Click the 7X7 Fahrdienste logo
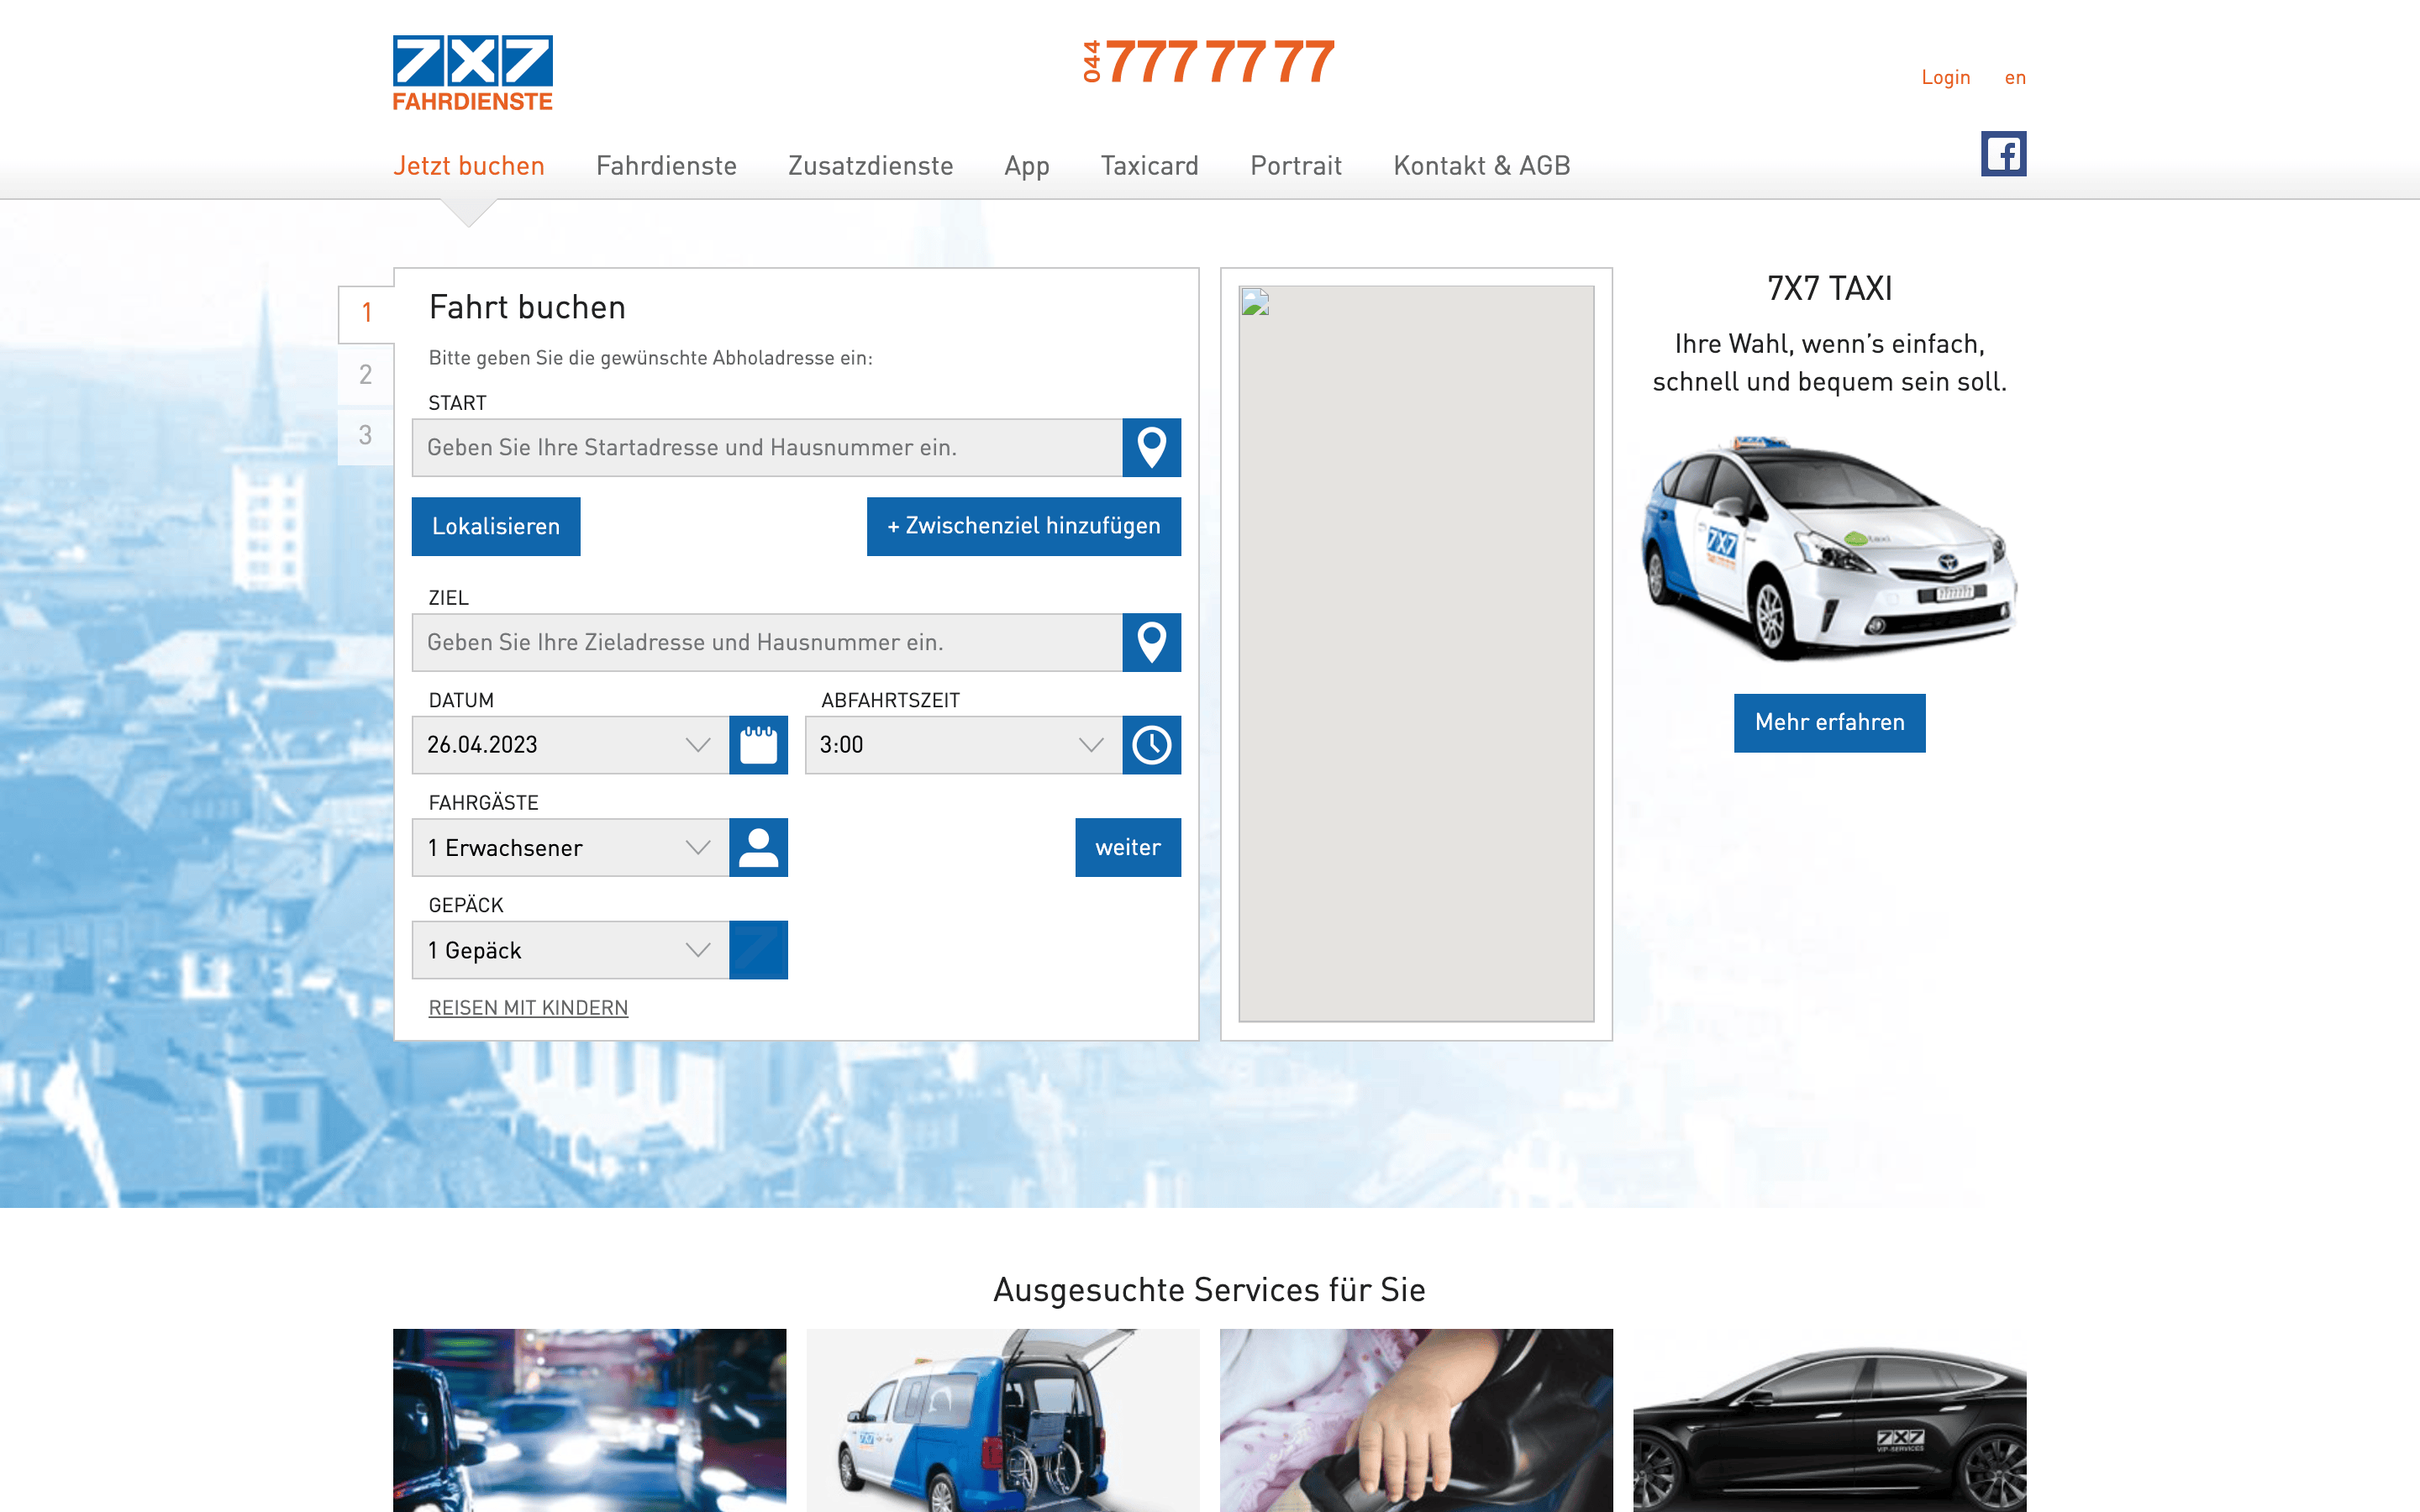The image size is (2420, 1512). (x=472, y=73)
